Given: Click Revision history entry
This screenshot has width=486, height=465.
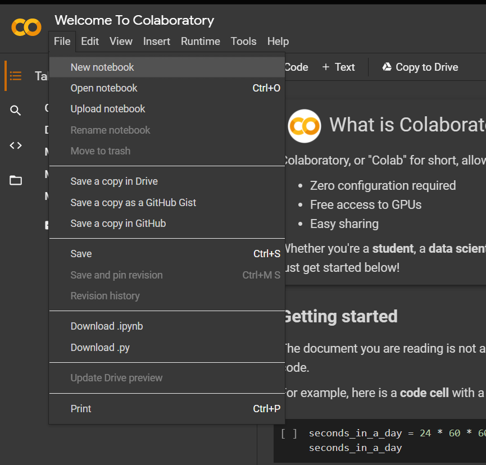Looking at the screenshot, I should (x=167, y=296).
